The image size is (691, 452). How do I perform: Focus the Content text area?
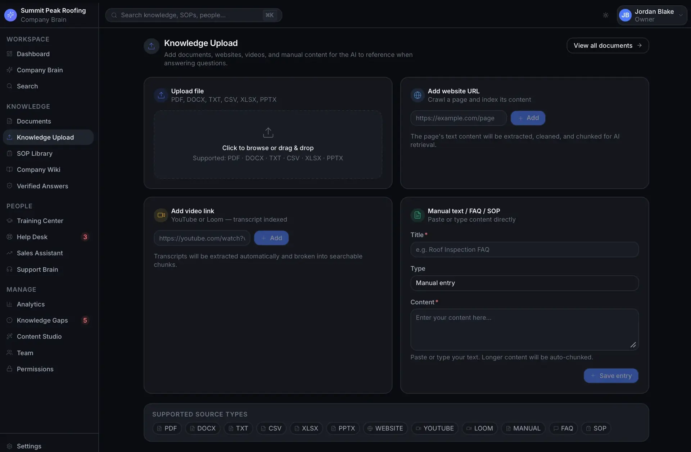[x=524, y=329]
